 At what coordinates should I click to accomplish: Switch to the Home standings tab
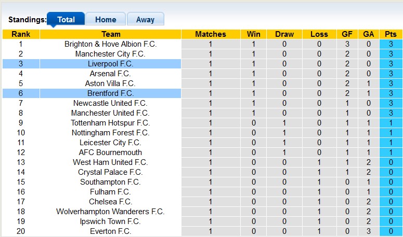pos(106,20)
